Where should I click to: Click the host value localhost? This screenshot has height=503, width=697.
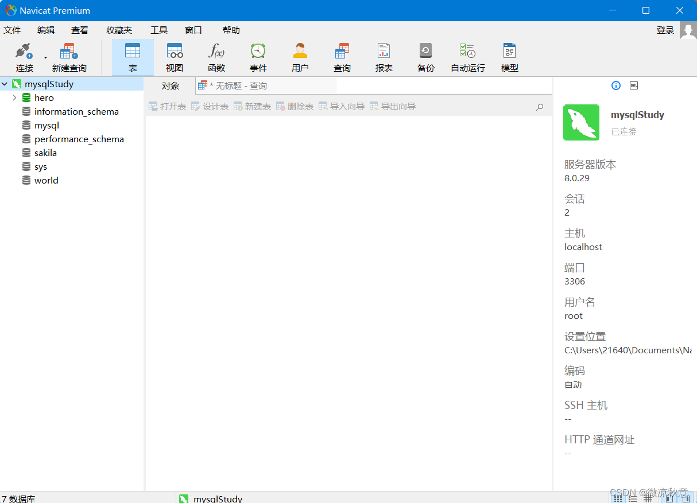pyautogui.click(x=583, y=247)
